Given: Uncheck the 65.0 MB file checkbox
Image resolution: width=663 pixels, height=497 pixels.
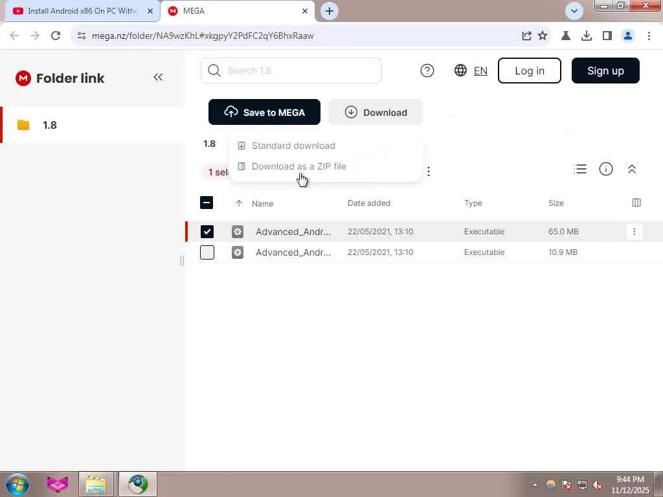Looking at the screenshot, I should pos(207,232).
